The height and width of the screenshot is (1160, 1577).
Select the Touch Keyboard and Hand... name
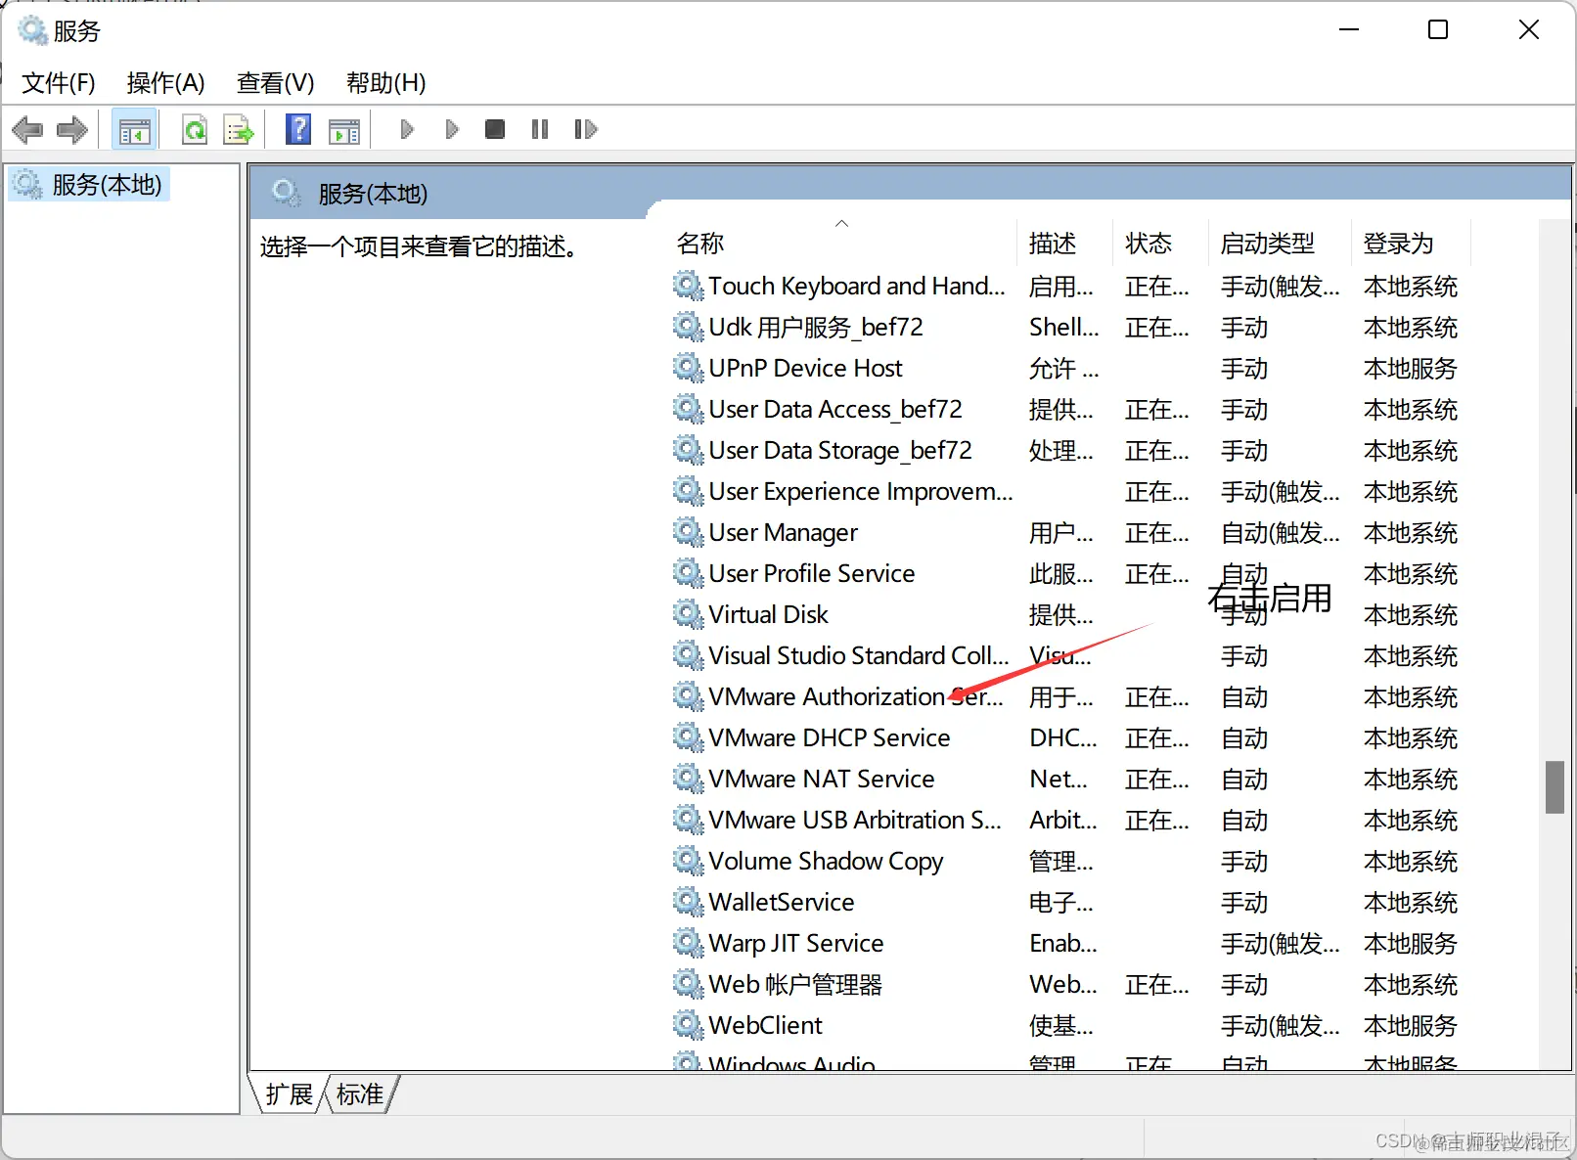857,286
